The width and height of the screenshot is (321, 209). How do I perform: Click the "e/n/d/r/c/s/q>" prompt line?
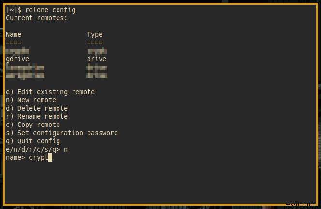[x=33, y=149]
